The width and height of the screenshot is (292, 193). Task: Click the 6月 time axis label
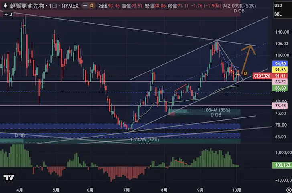coord(90,190)
